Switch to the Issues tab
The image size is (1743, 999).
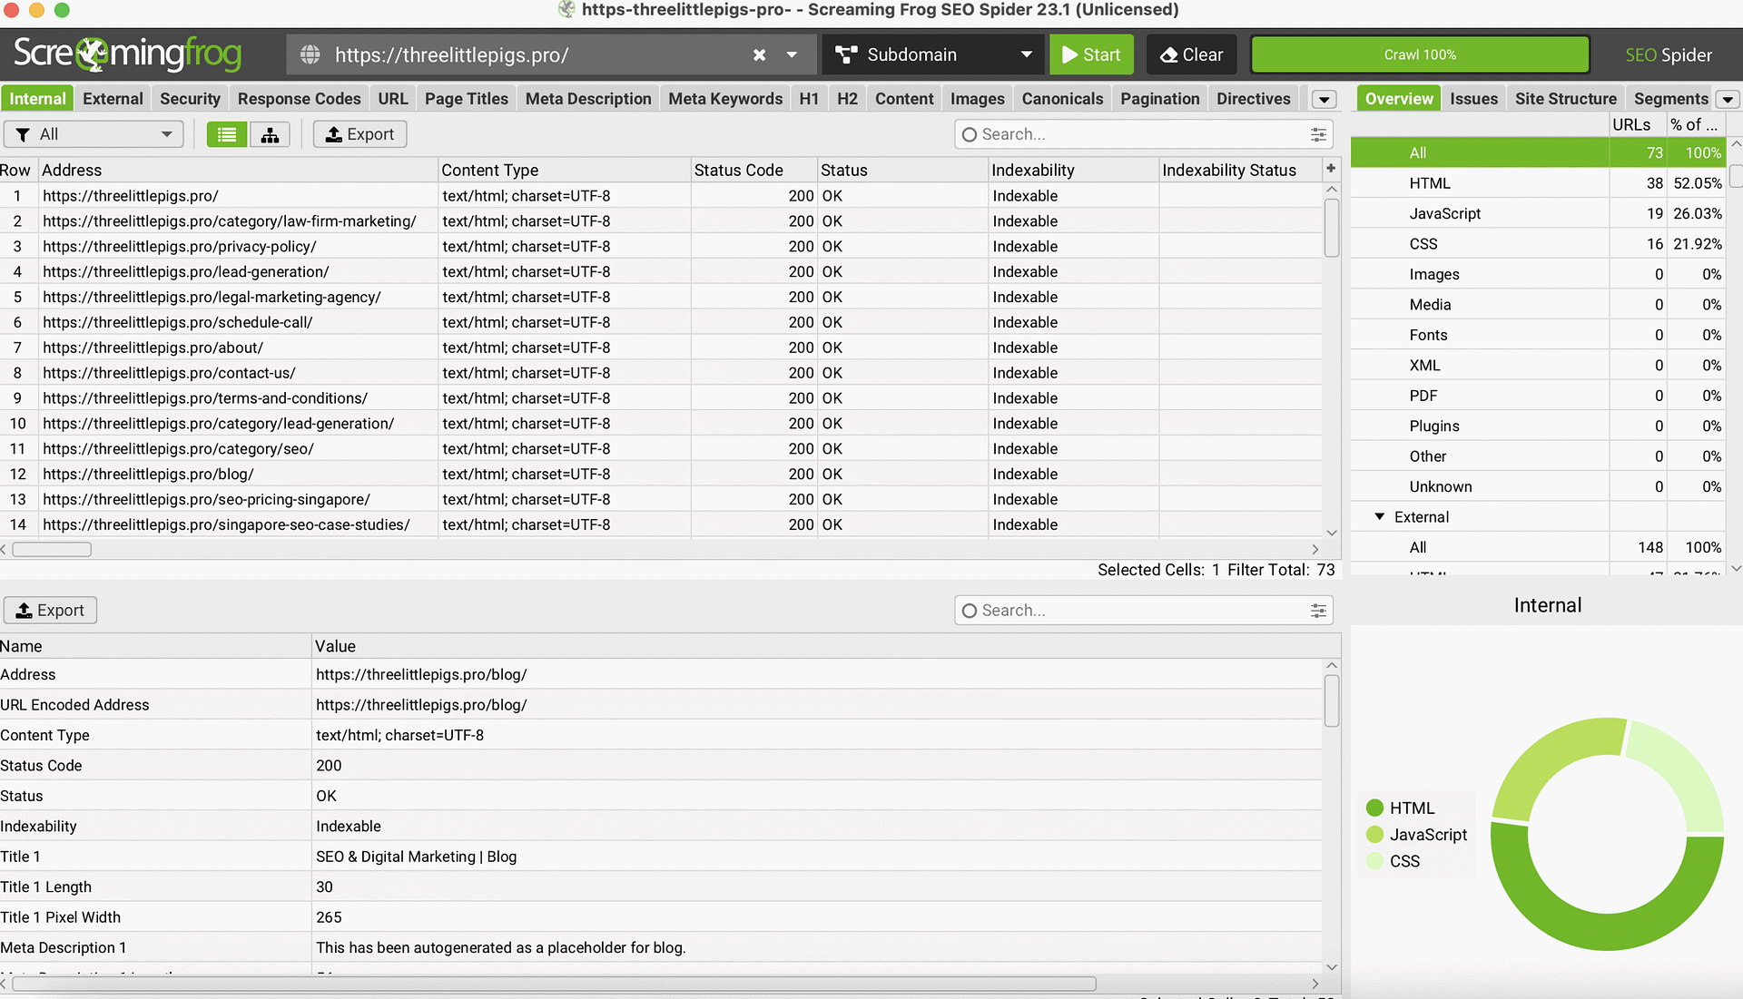pos(1472,99)
